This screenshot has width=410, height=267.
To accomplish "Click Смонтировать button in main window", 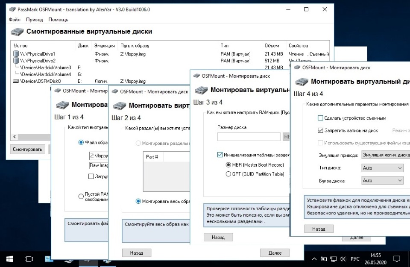I will (x=27, y=150).
